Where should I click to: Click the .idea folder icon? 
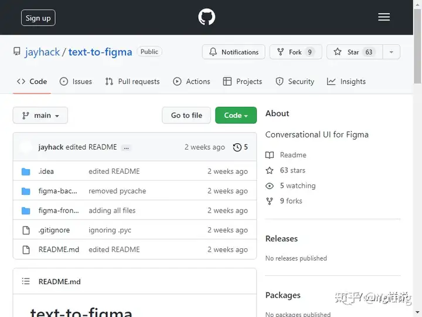coord(26,171)
